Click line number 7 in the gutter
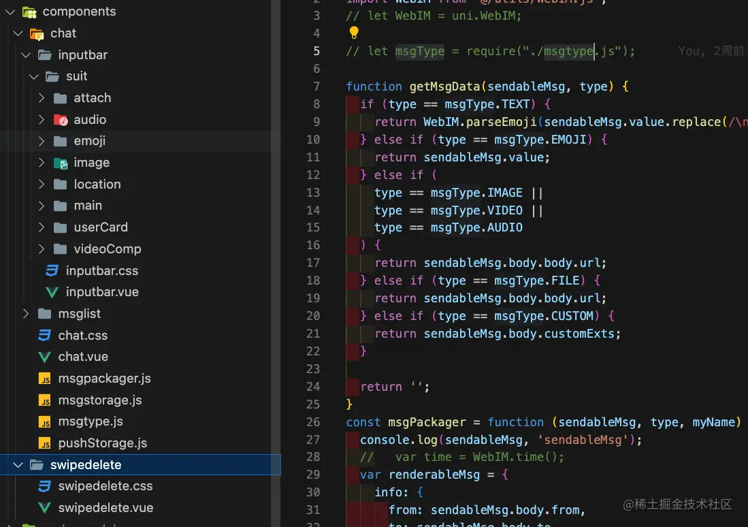This screenshot has height=527, width=748. (316, 86)
